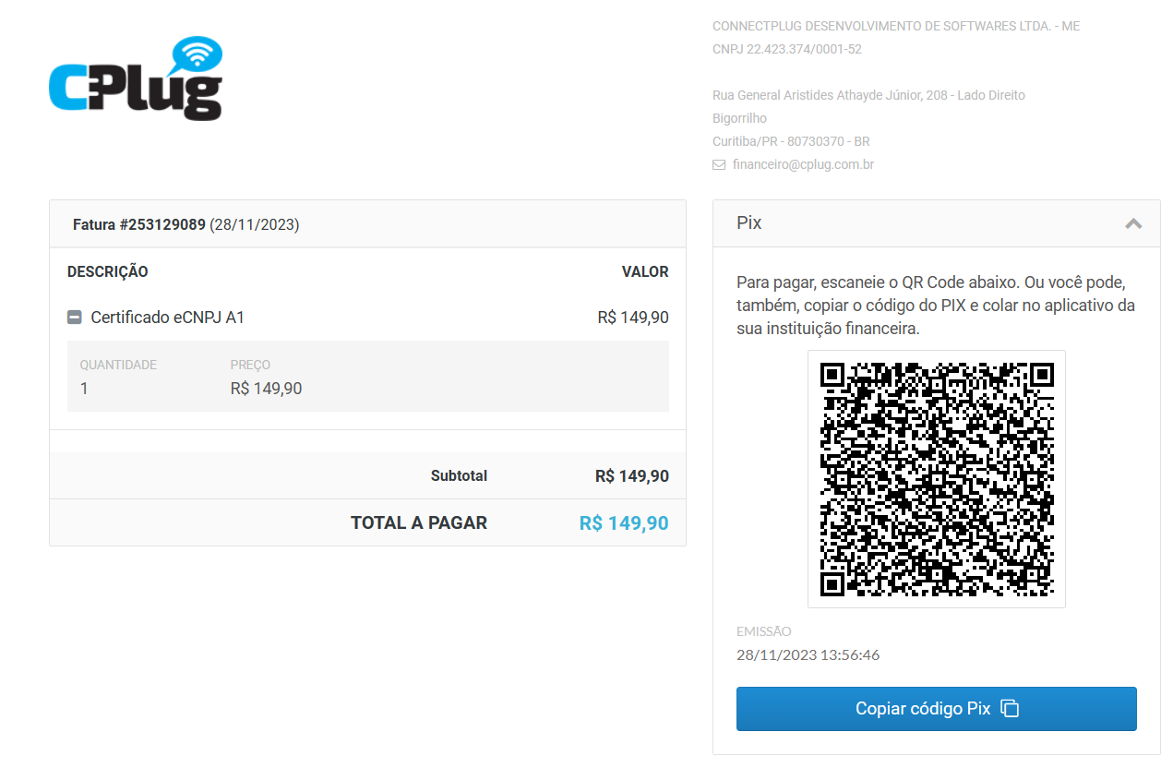Click the TOTAL A PAGAR amount R$ 149,90

(624, 523)
